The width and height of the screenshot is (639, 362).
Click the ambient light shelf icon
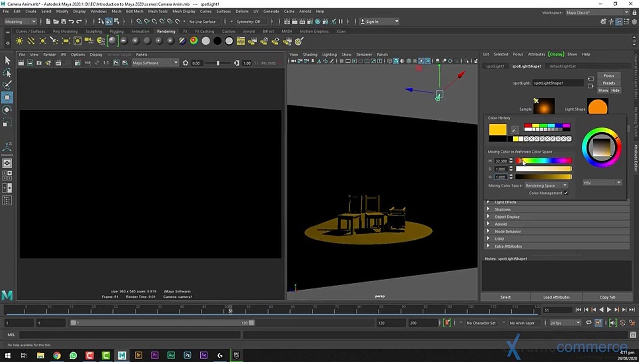click(x=20, y=41)
